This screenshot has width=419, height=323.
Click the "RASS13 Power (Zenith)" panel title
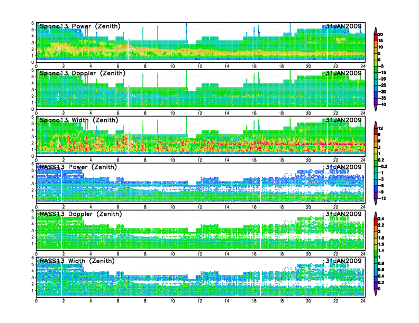click(x=78, y=167)
